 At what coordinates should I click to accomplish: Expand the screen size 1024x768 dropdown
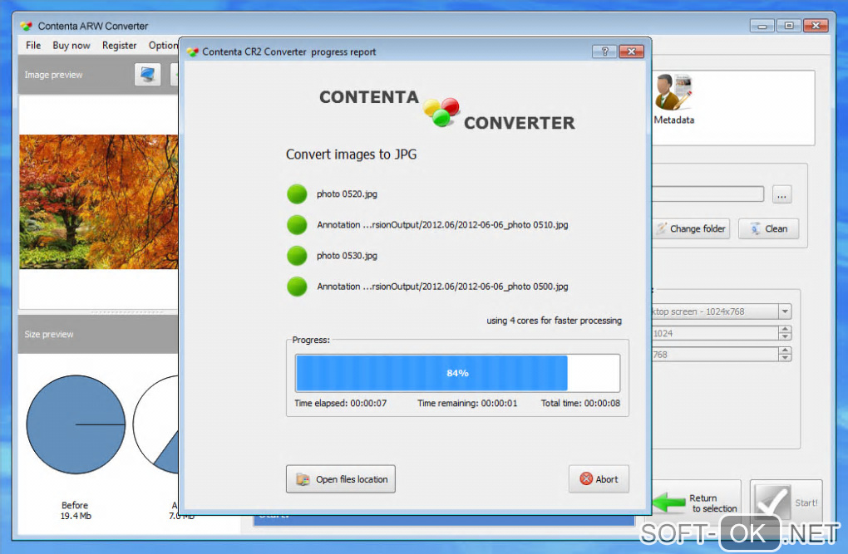[785, 311]
